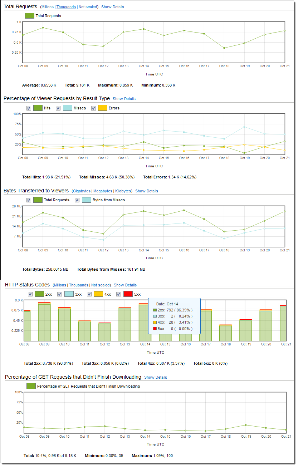
Task: Expand Show Details for Viewer Requests by Result Type
Action: [x=124, y=99]
